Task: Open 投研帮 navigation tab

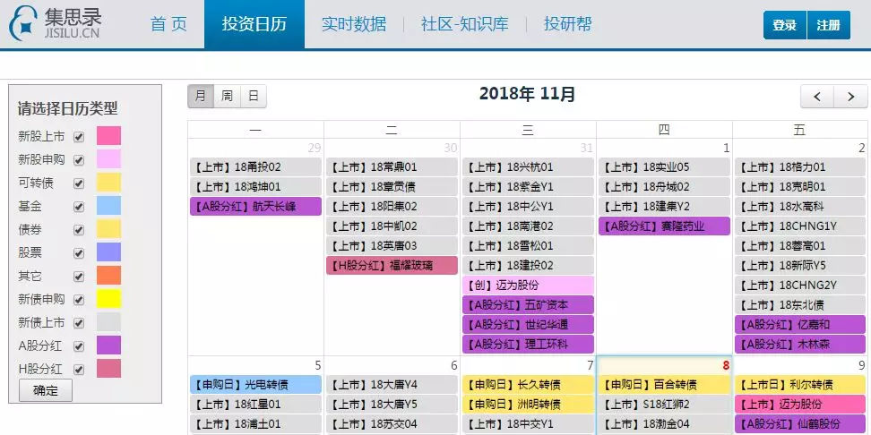Action: point(568,24)
